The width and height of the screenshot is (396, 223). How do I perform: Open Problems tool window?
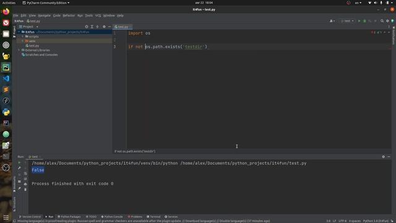click(135, 217)
